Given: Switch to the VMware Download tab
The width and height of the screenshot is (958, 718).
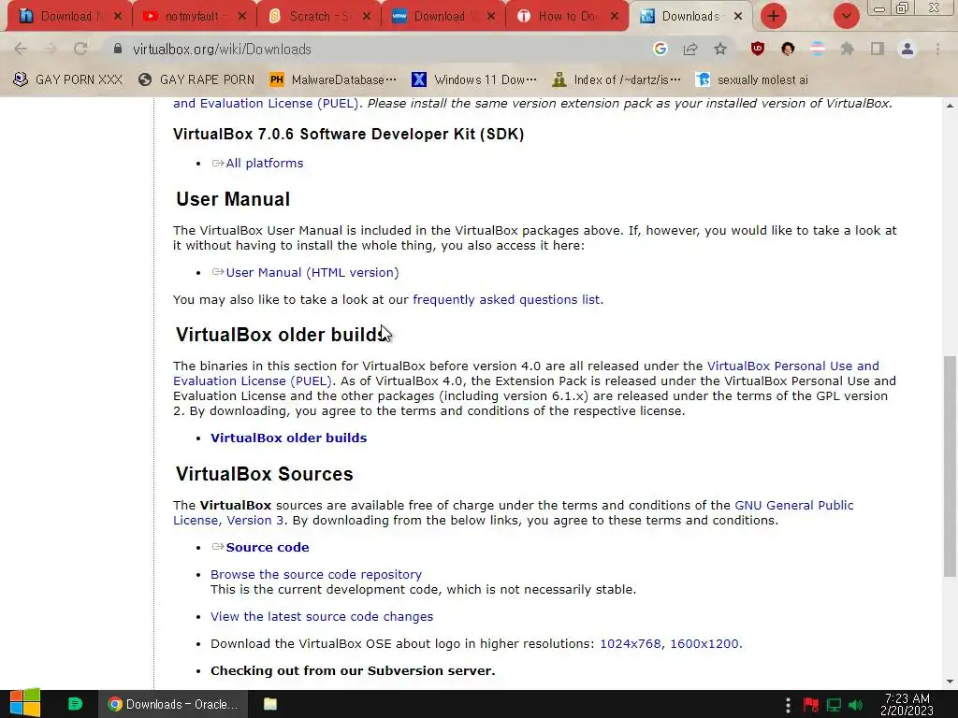Looking at the screenshot, I should (442, 17).
